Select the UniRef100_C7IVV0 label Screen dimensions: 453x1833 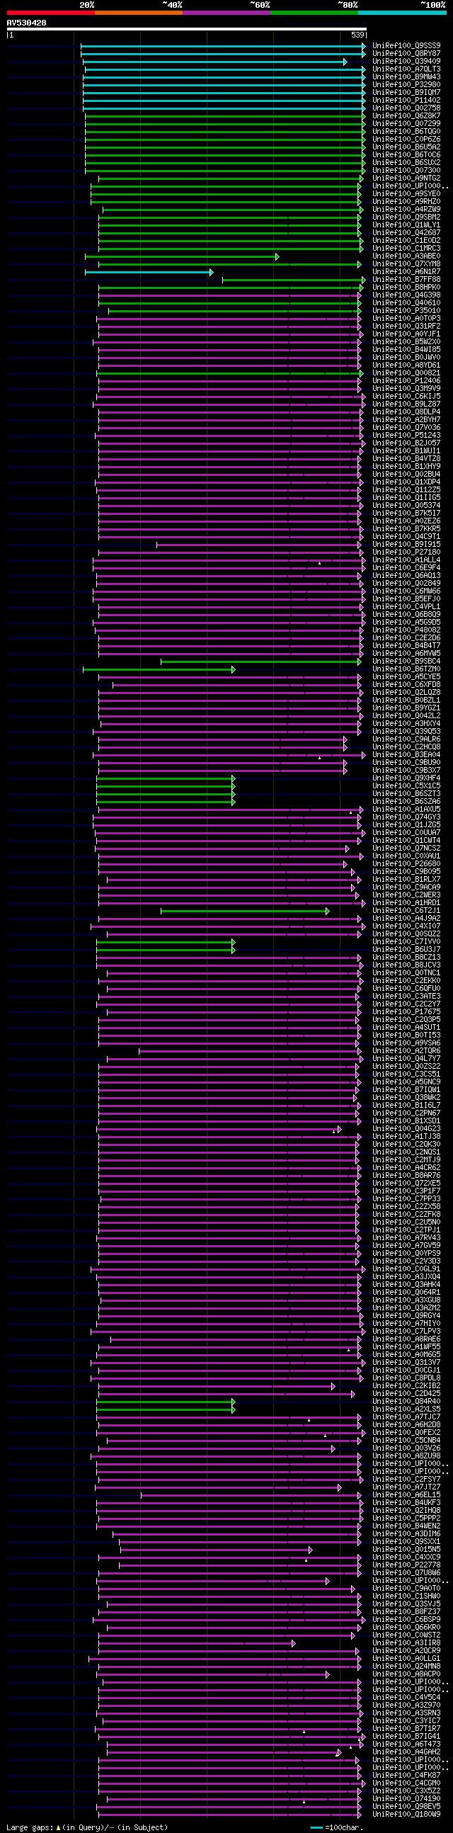406,941
